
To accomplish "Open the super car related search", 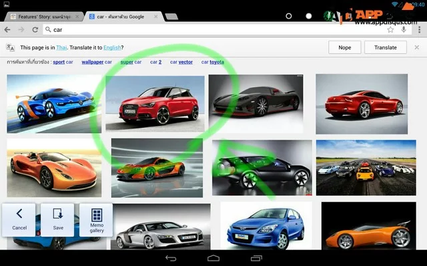I will click(x=131, y=62).
